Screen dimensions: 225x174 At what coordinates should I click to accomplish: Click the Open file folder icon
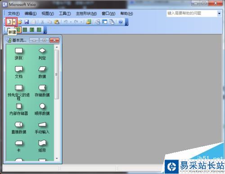pyautogui.click(x=20, y=22)
